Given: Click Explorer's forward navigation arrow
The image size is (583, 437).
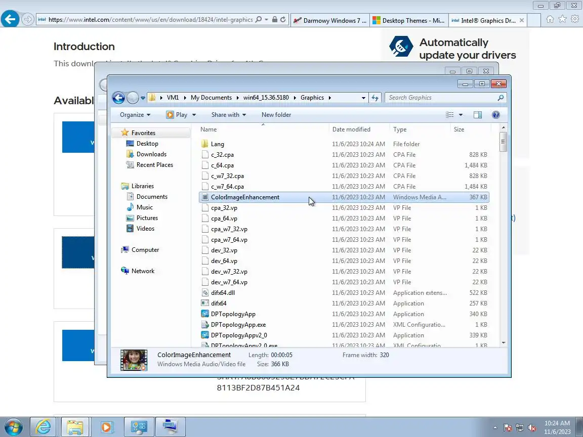Looking at the screenshot, I should click(x=133, y=98).
